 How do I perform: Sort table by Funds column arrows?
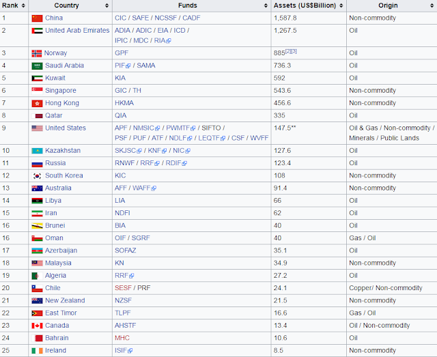(266, 5)
